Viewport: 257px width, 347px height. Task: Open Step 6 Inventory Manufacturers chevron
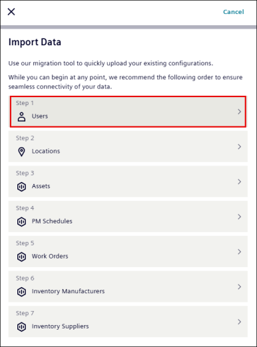pos(239,287)
